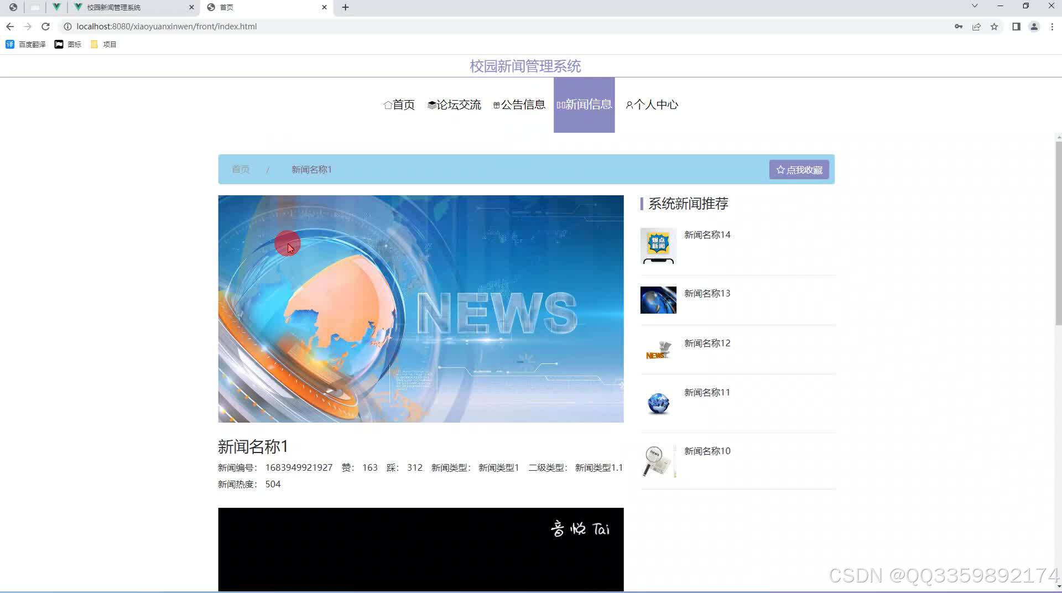Viewport: 1062px width, 593px height.
Task: Open recommended news 新闻名称13
Action: point(707,293)
